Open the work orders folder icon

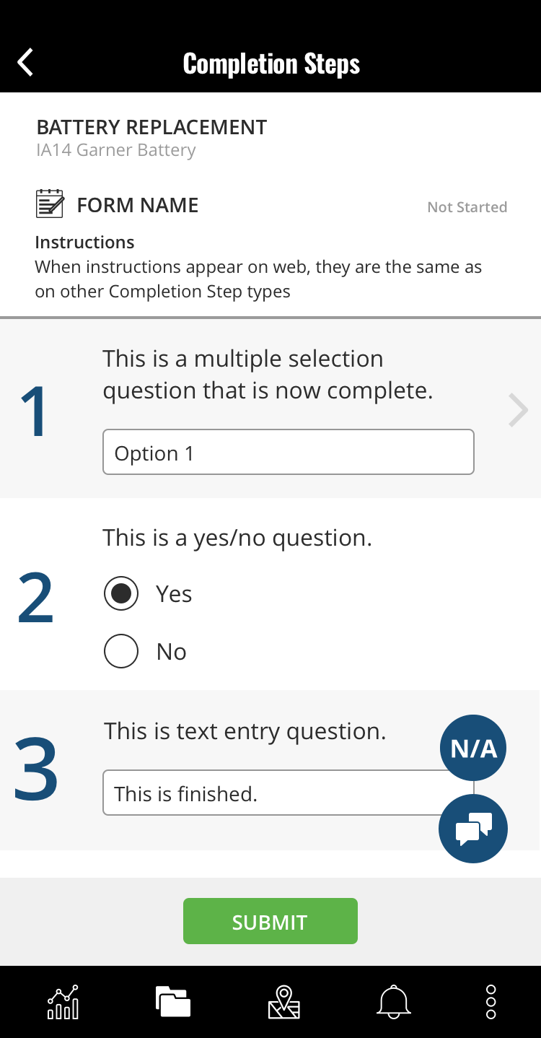coord(172,1002)
